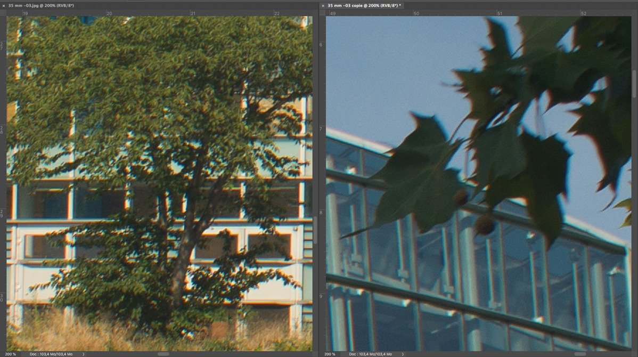The width and height of the screenshot is (638, 357).
Task: Click the 51 mark on right horizontal ruler
Action: coord(500,13)
